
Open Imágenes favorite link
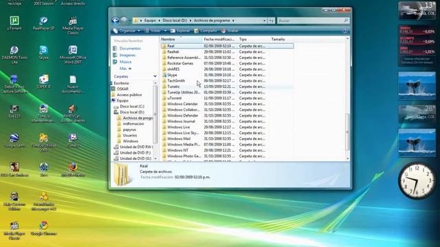[127, 55]
